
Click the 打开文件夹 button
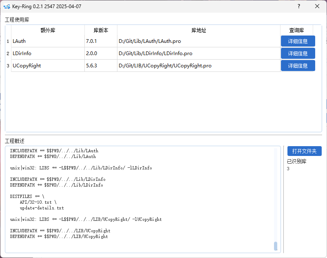304,151
